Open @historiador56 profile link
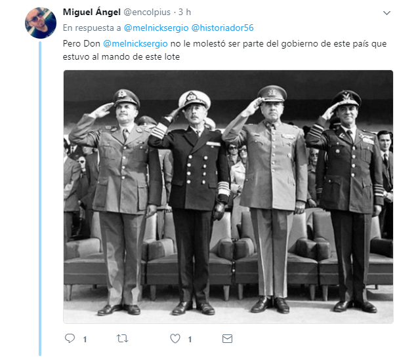Screen dimensions: 418x358 pyautogui.click(x=222, y=28)
